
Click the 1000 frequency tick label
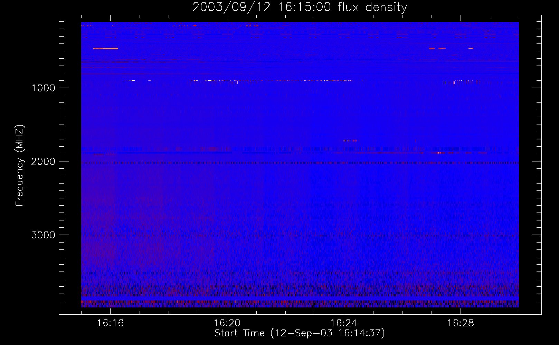click(x=43, y=88)
